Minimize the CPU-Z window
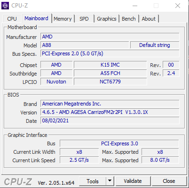The width and height of the screenshot is (189, 188). tap(135, 6)
